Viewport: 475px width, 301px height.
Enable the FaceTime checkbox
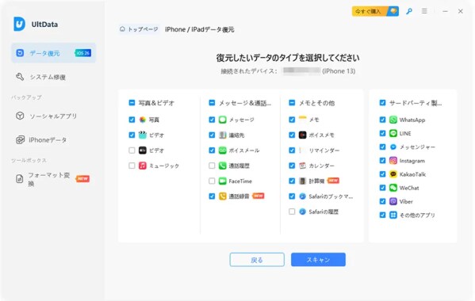click(x=212, y=181)
